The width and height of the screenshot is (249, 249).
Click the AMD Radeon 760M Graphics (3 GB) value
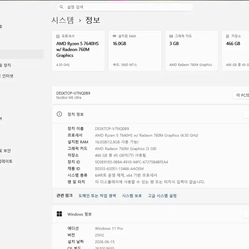126,149
